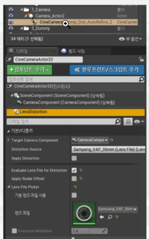Screen dimensions: 149x239
Task: Open the CameraComponent picker dropdown
Action: tap(90, 140)
